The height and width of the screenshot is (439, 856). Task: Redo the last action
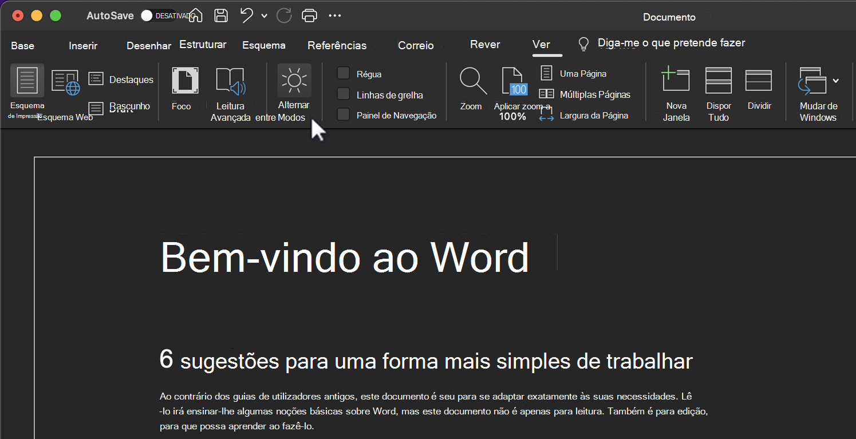[284, 15]
